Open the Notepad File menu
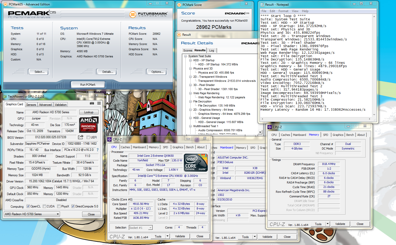396x245 pixels. coord(264,11)
